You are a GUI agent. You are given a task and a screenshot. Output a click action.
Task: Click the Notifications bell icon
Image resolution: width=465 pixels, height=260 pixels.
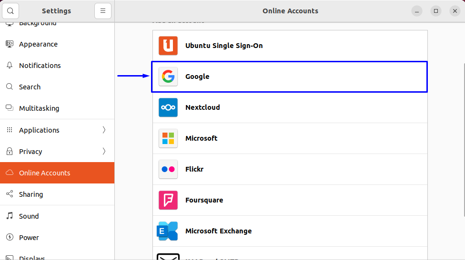coord(10,66)
